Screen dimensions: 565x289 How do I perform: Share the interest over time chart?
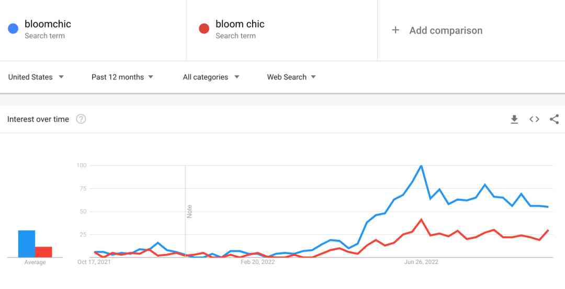[x=554, y=119]
